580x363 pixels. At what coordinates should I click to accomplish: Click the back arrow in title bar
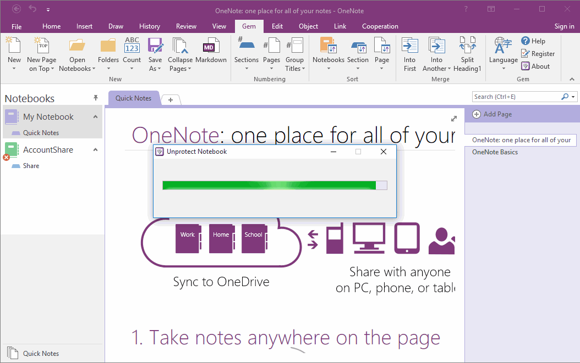(17, 8)
